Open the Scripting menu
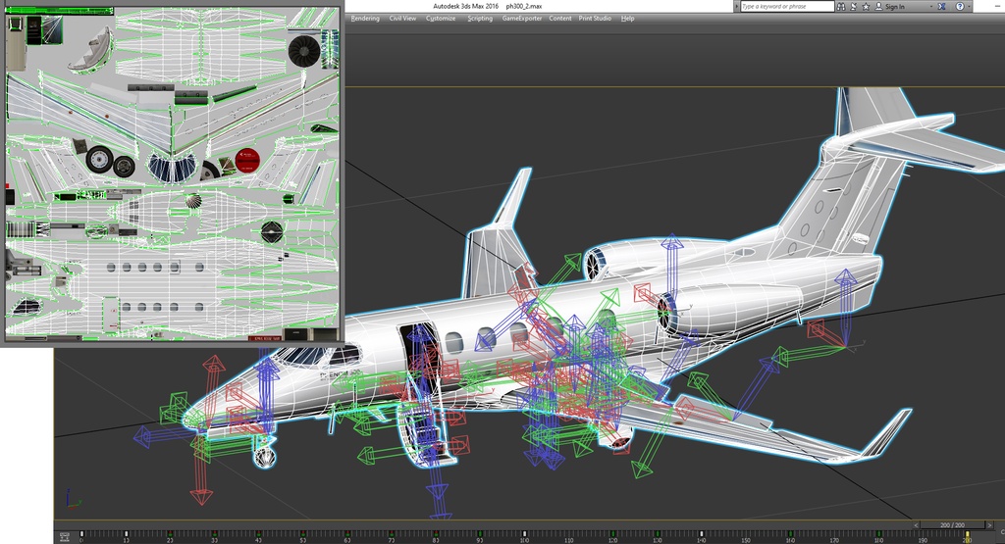Image resolution: width=1005 pixels, height=544 pixels. (x=480, y=19)
